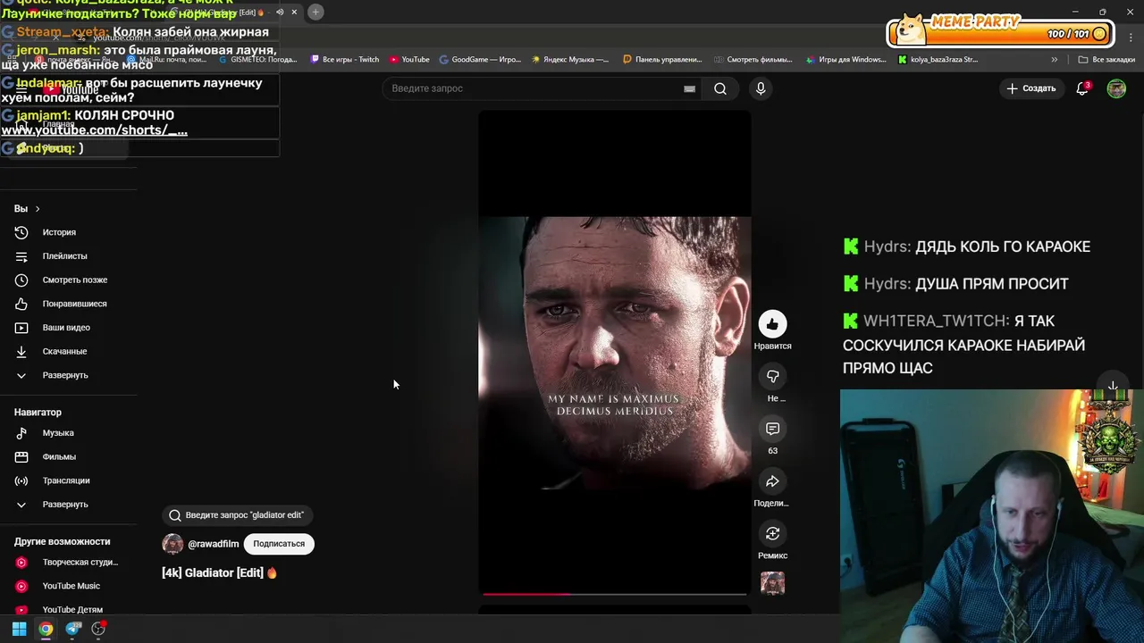Open the YouTube bookmark in bookmarks bar
The height and width of the screenshot is (643, 1144).
click(409, 60)
